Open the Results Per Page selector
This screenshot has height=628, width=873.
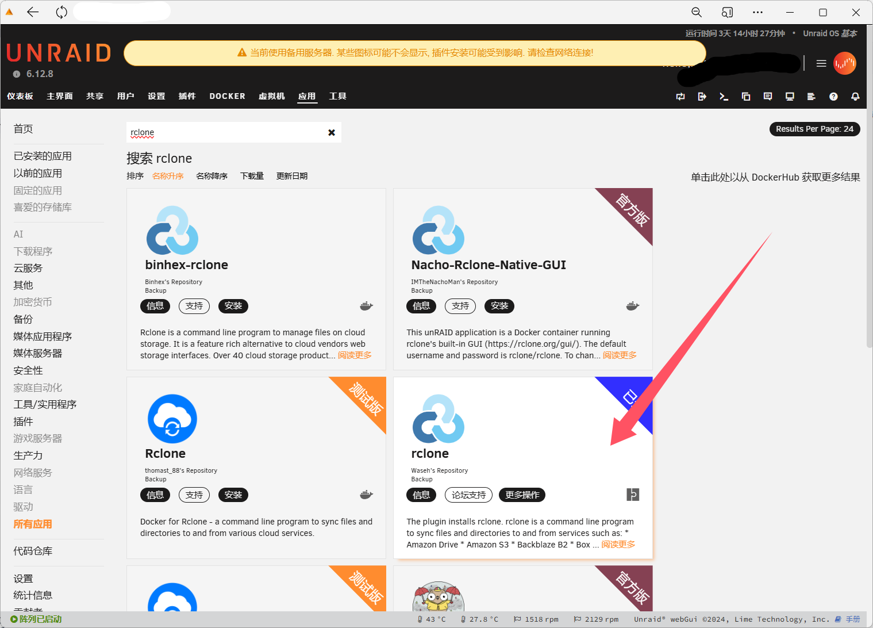[814, 129]
